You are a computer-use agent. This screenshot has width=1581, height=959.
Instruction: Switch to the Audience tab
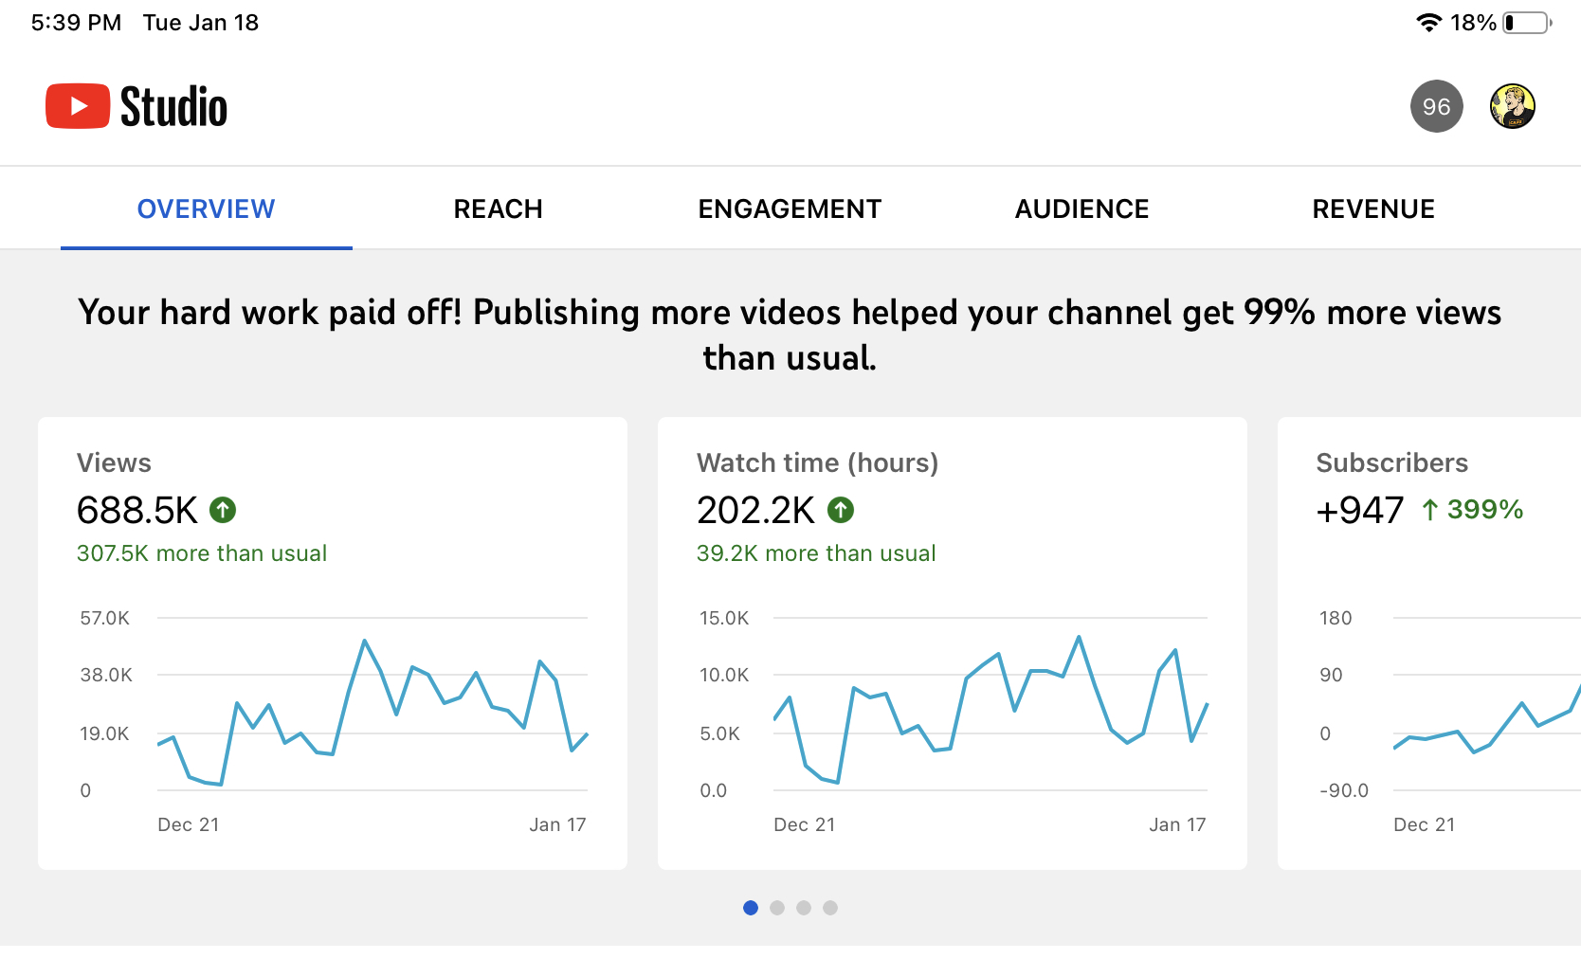(1081, 208)
